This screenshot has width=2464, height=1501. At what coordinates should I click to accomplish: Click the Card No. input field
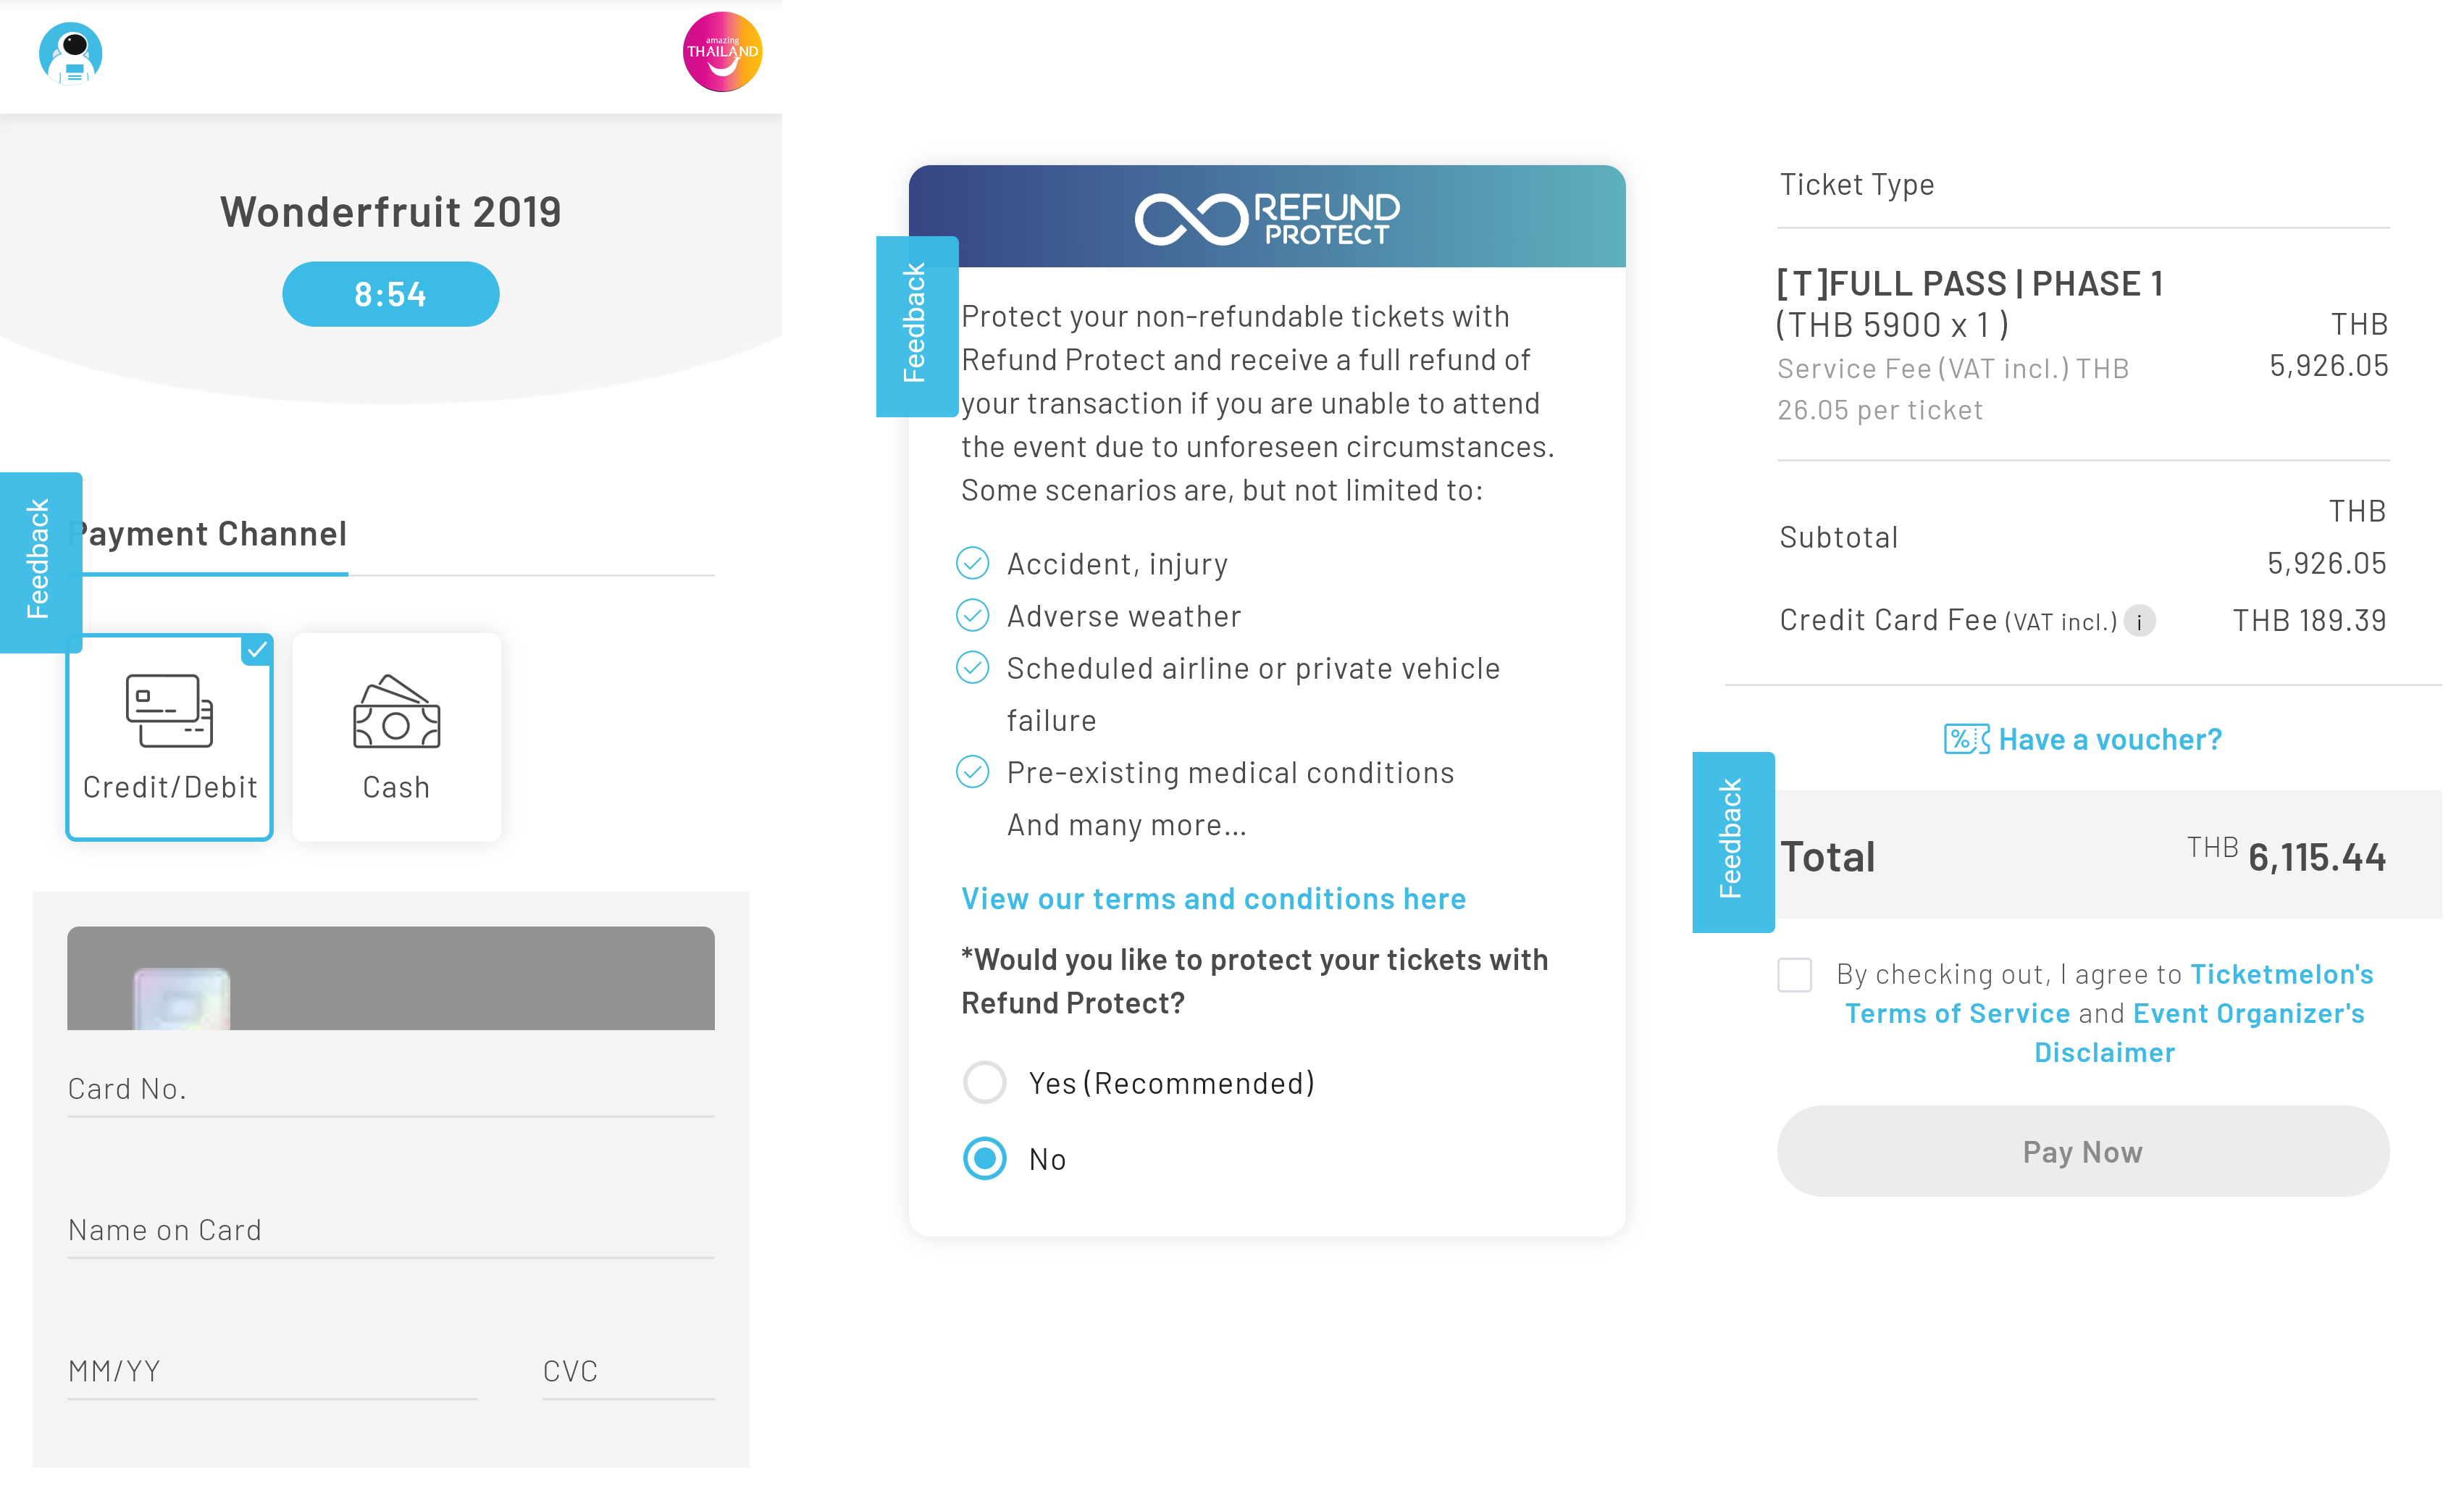pos(390,1089)
